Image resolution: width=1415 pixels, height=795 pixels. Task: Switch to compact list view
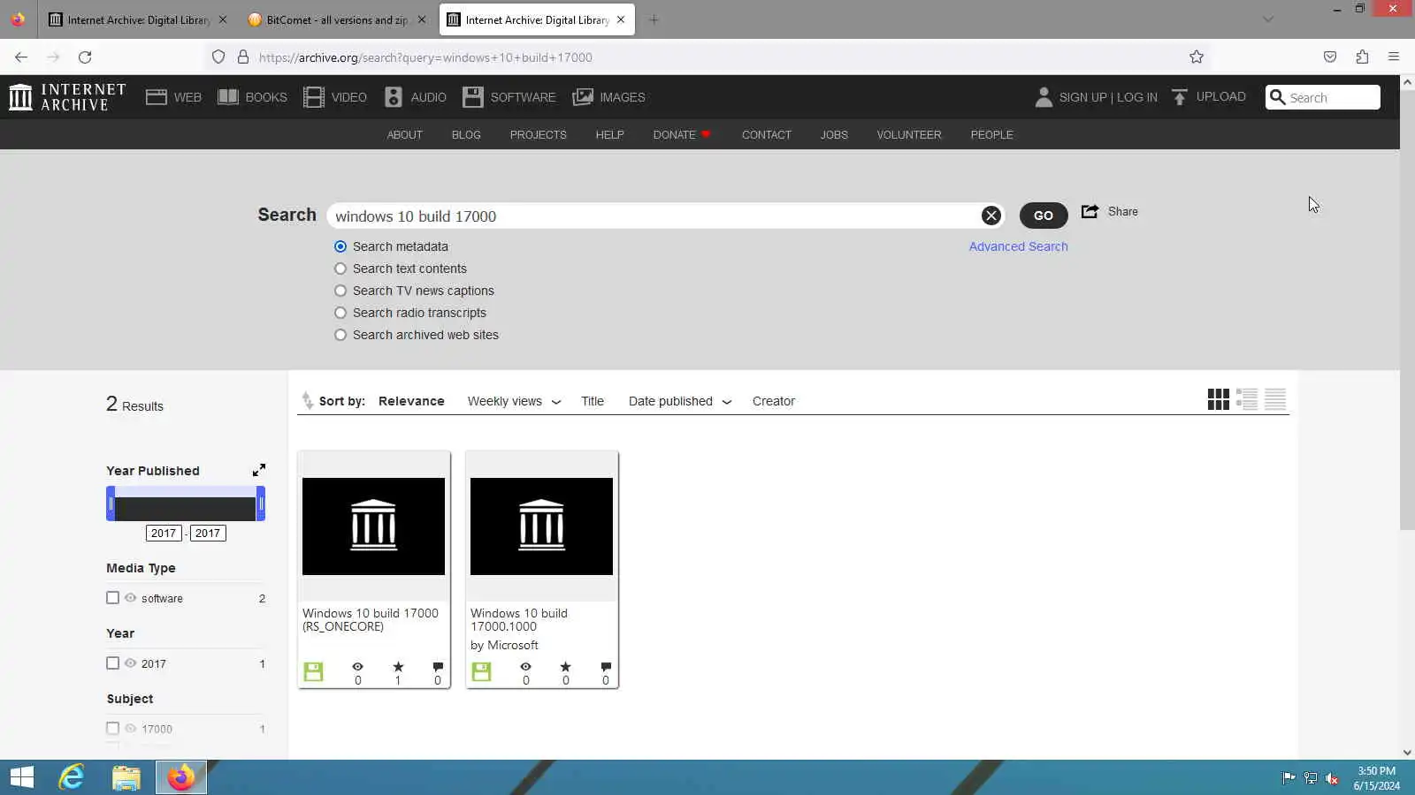point(1275,399)
